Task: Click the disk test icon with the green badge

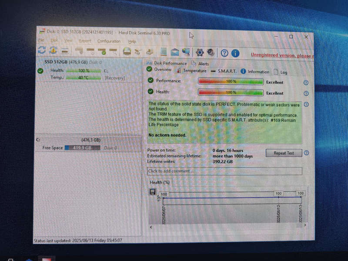Action: click(x=102, y=51)
